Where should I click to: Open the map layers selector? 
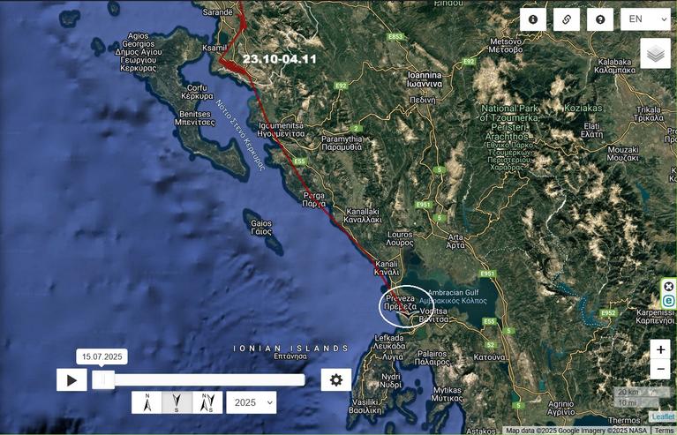tap(656, 53)
